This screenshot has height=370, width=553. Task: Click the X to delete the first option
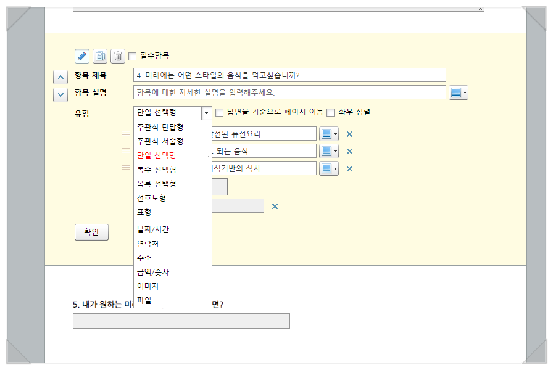349,133
